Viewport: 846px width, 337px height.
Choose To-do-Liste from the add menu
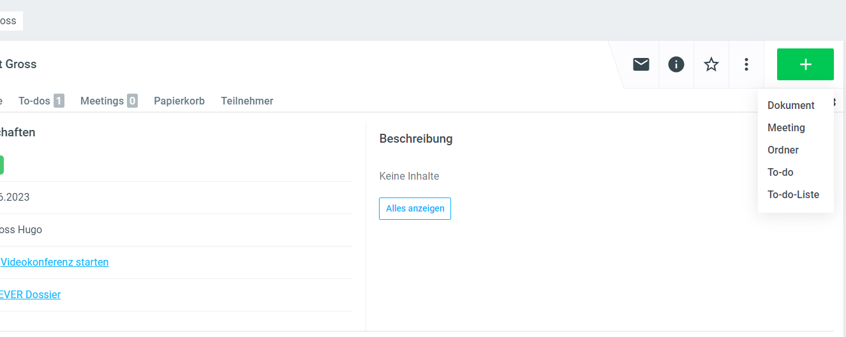point(793,194)
